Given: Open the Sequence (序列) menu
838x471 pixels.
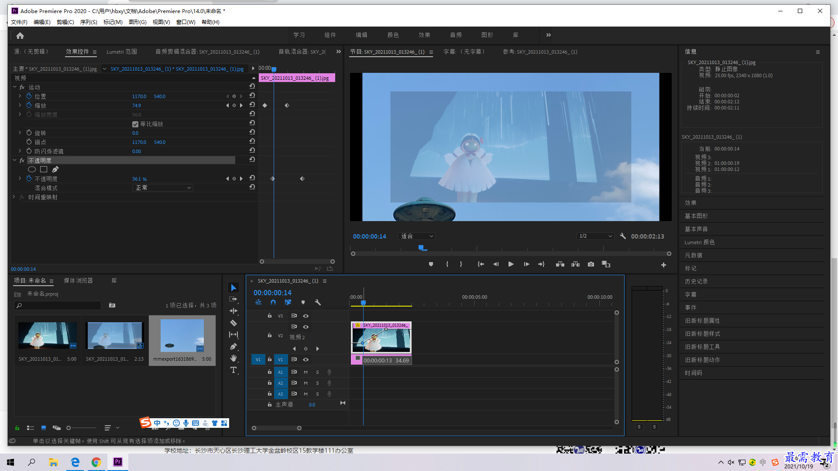Looking at the screenshot, I should (89, 22).
